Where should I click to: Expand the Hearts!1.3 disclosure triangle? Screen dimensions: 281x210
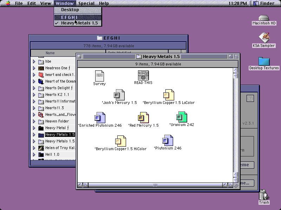[34, 108]
